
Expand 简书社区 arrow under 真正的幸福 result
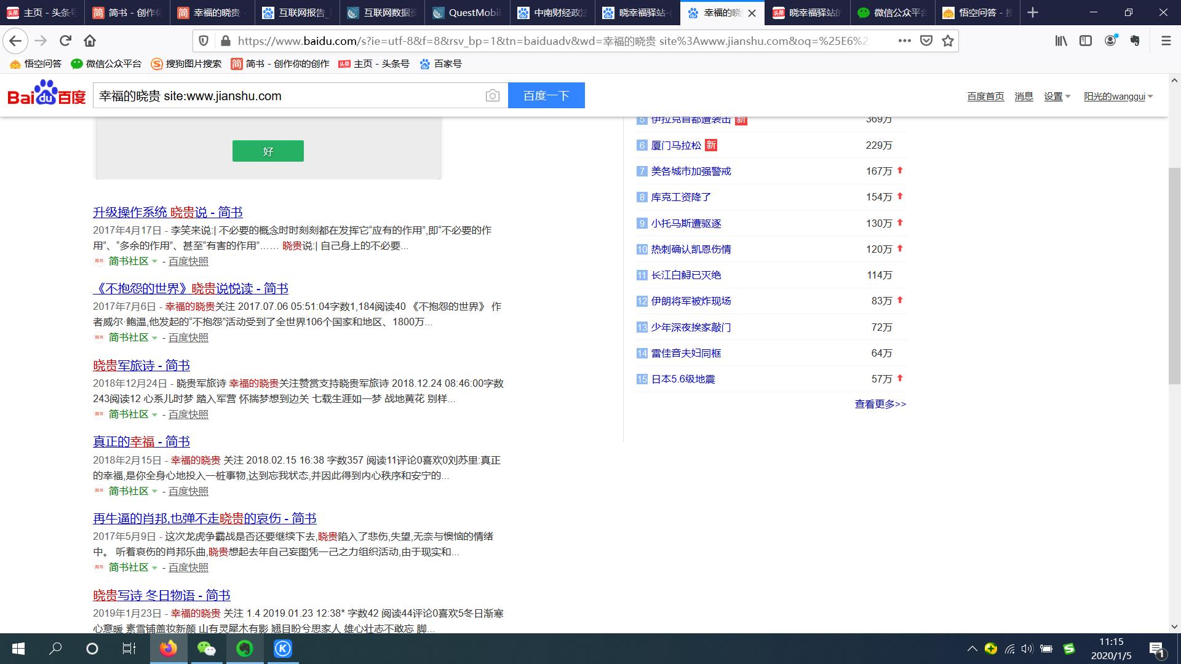(x=154, y=492)
